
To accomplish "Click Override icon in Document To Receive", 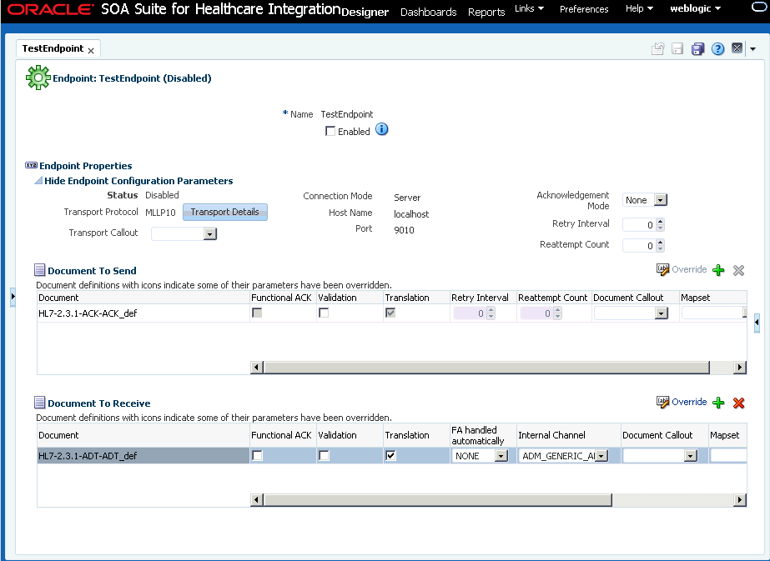I will pos(662,402).
